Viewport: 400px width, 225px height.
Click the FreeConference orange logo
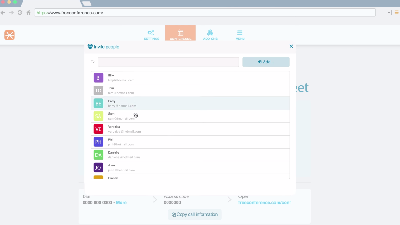pos(9,35)
